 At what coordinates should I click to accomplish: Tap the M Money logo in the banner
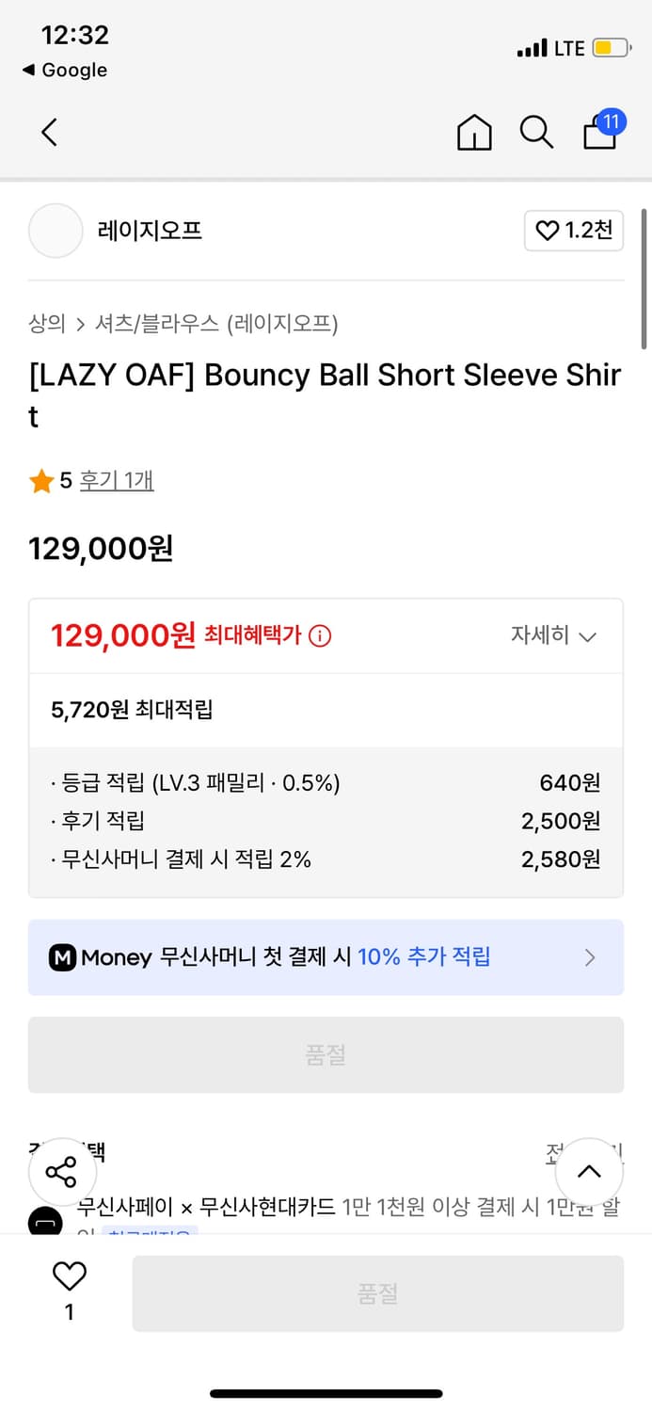[x=60, y=957]
